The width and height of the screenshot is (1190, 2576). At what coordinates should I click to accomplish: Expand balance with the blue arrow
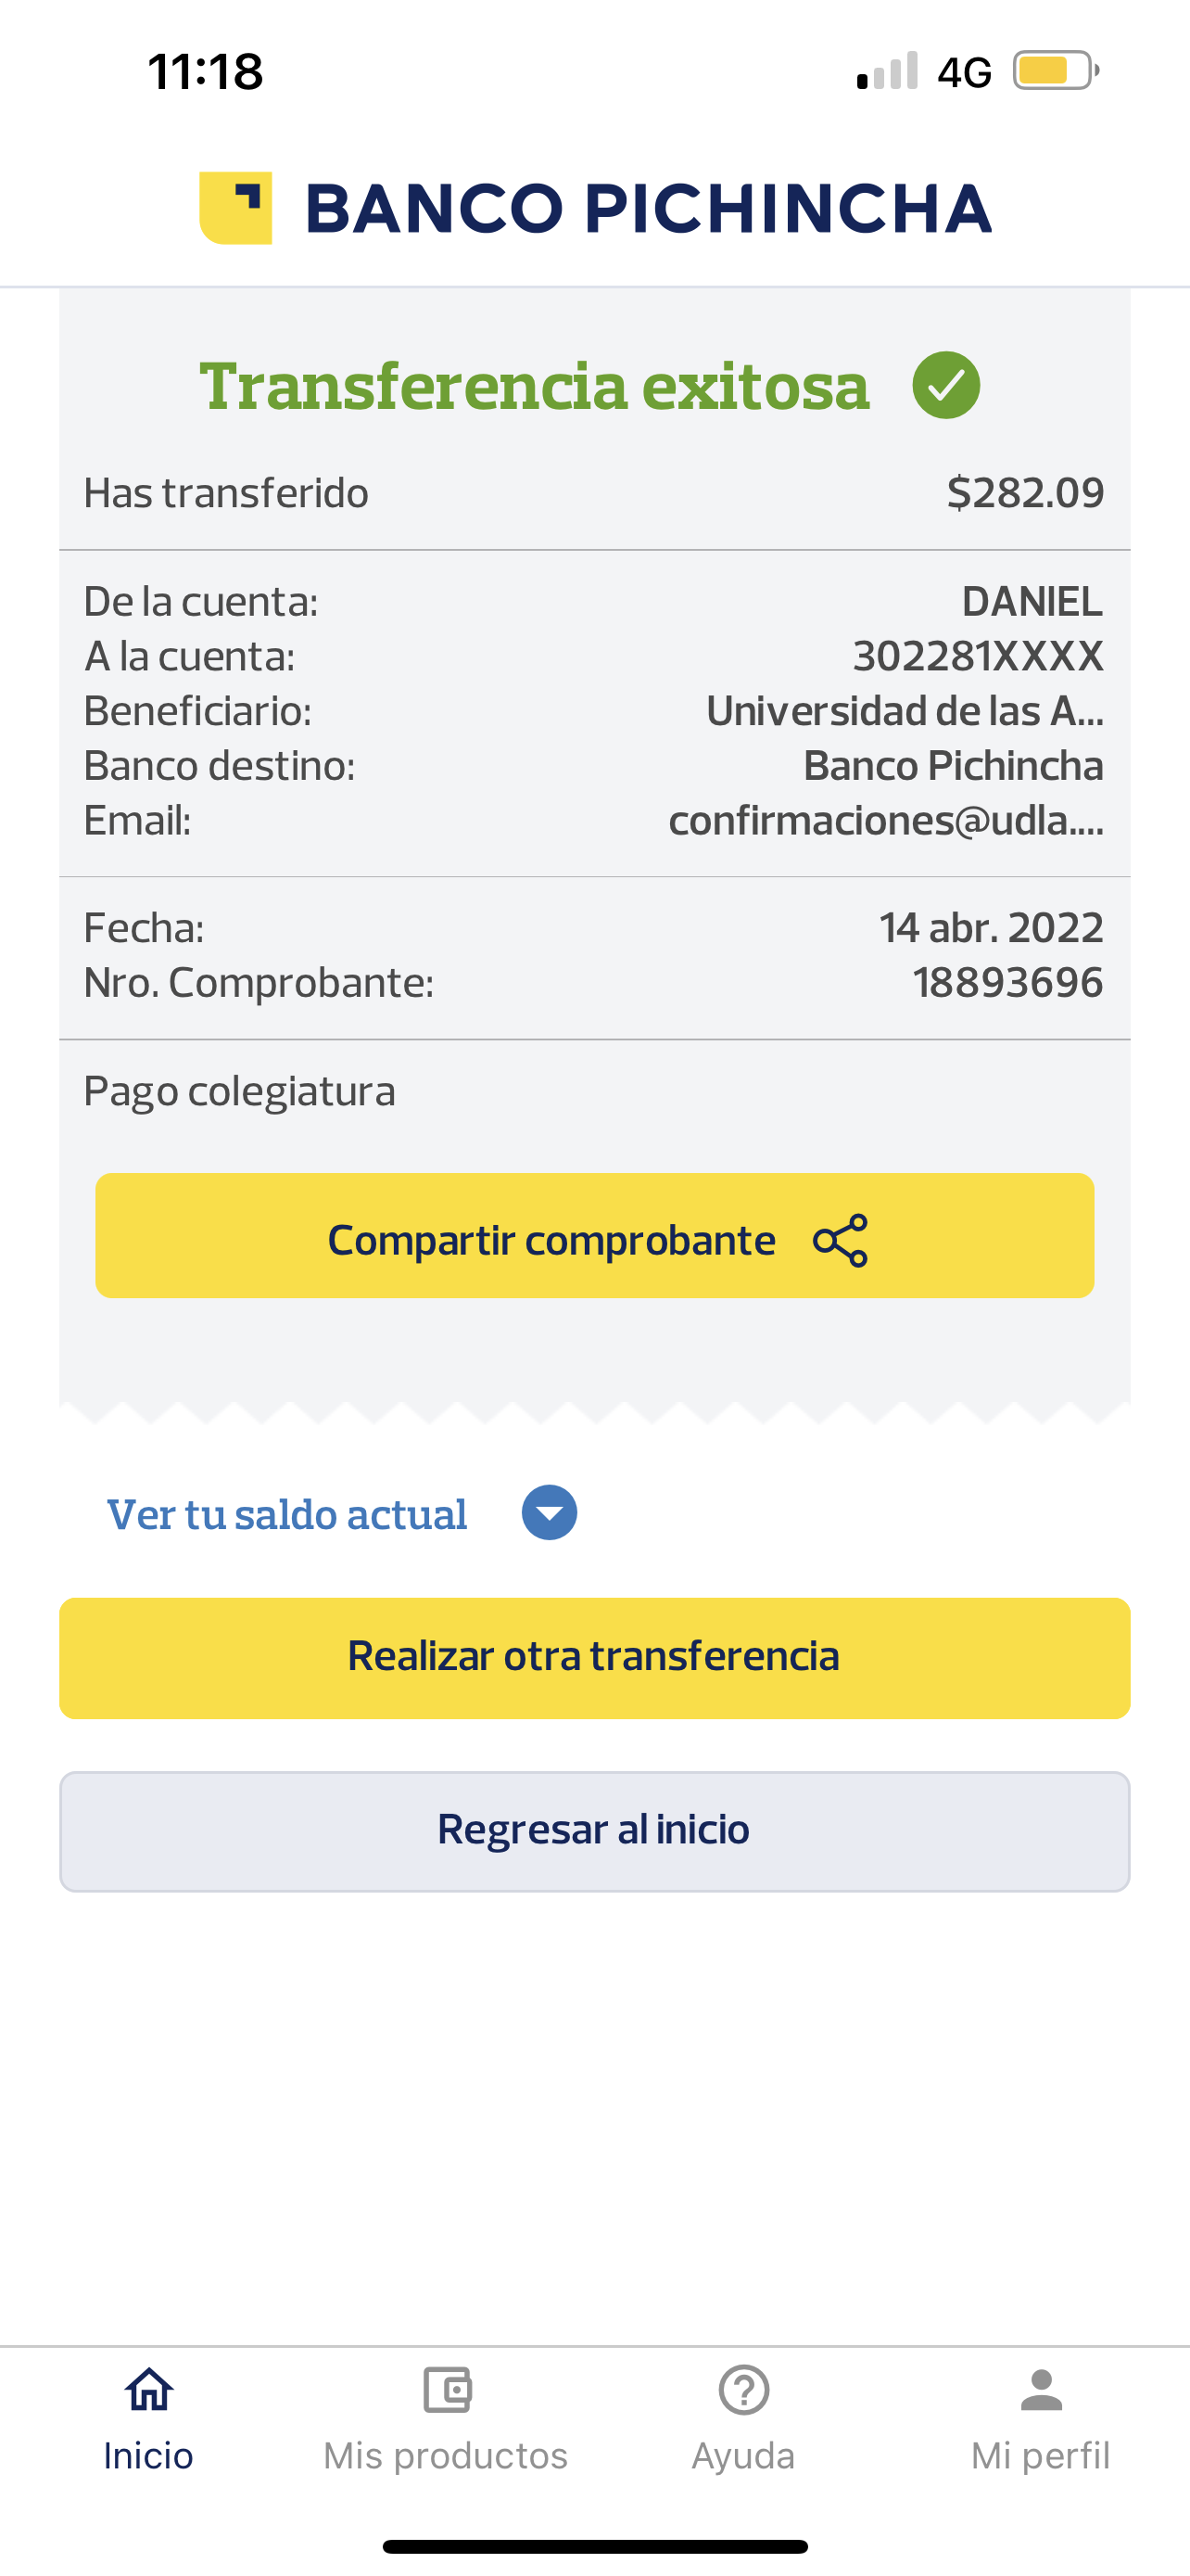tap(550, 1512)
